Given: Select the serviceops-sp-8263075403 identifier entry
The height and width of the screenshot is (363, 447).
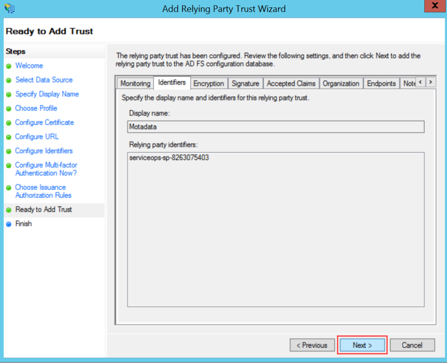Looking at the screenshot, I should 169,158.
